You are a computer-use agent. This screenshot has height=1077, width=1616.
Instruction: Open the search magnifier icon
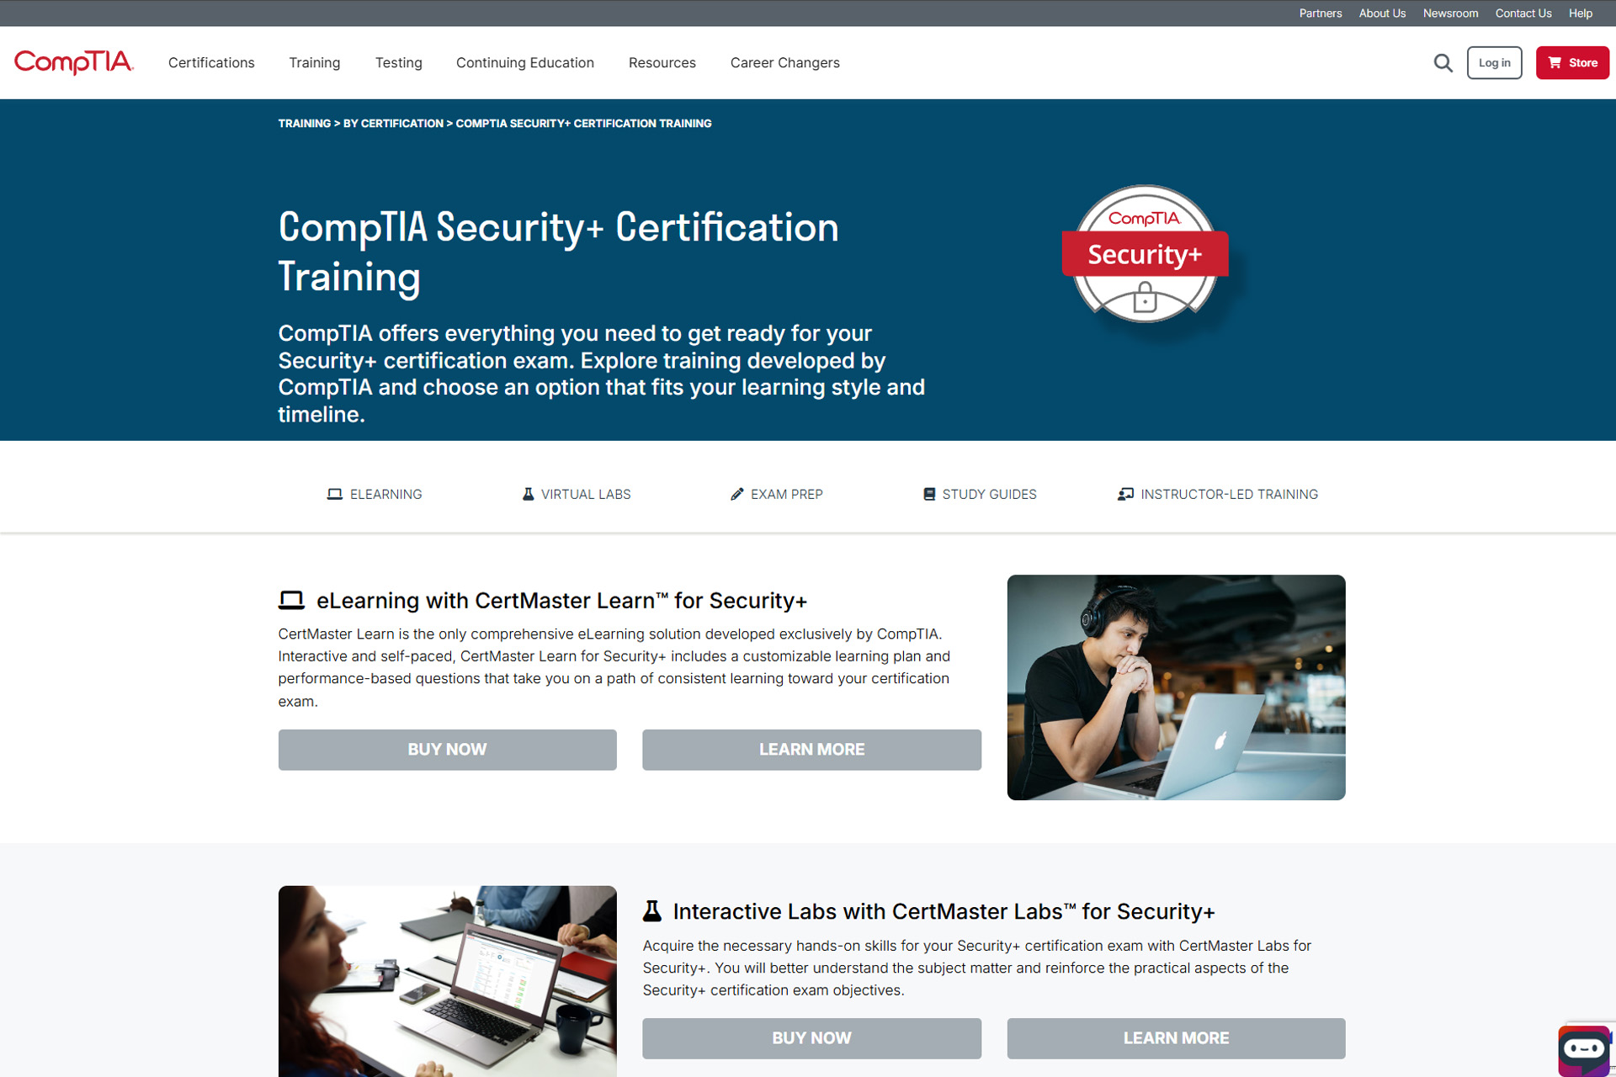[1443, 62]
